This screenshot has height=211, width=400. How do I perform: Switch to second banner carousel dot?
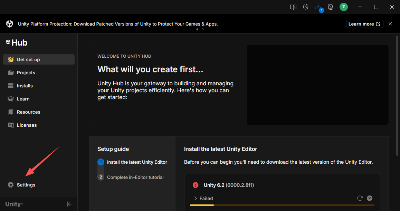click(x=203, y=29)
